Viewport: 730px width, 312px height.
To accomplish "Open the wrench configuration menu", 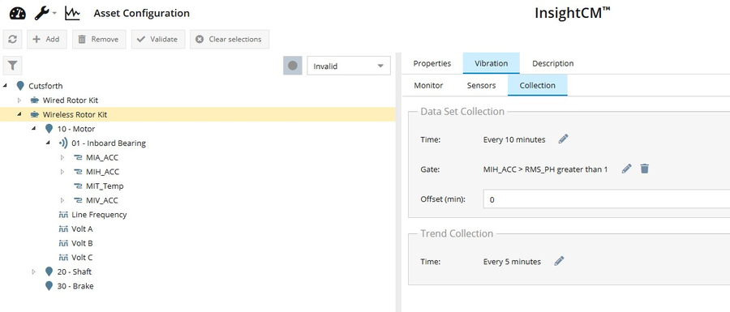I will [42, 13].
